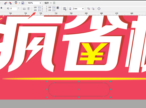Increase the top-right corner radius value

point(55,7)
